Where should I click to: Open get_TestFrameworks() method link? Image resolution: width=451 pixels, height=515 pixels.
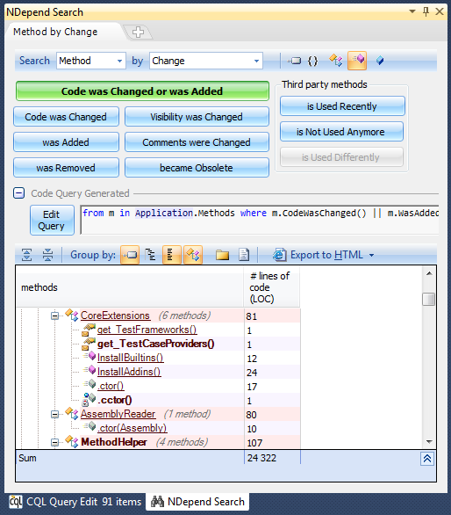[x=147, y=330]
